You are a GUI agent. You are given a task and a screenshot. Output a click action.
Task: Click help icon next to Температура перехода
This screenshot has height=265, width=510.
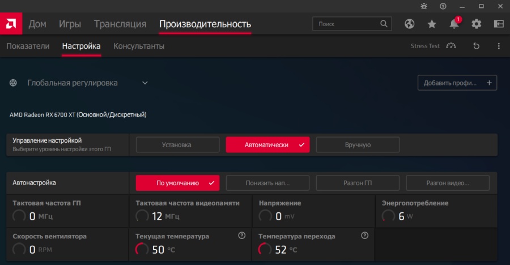(x=364, y=236)
